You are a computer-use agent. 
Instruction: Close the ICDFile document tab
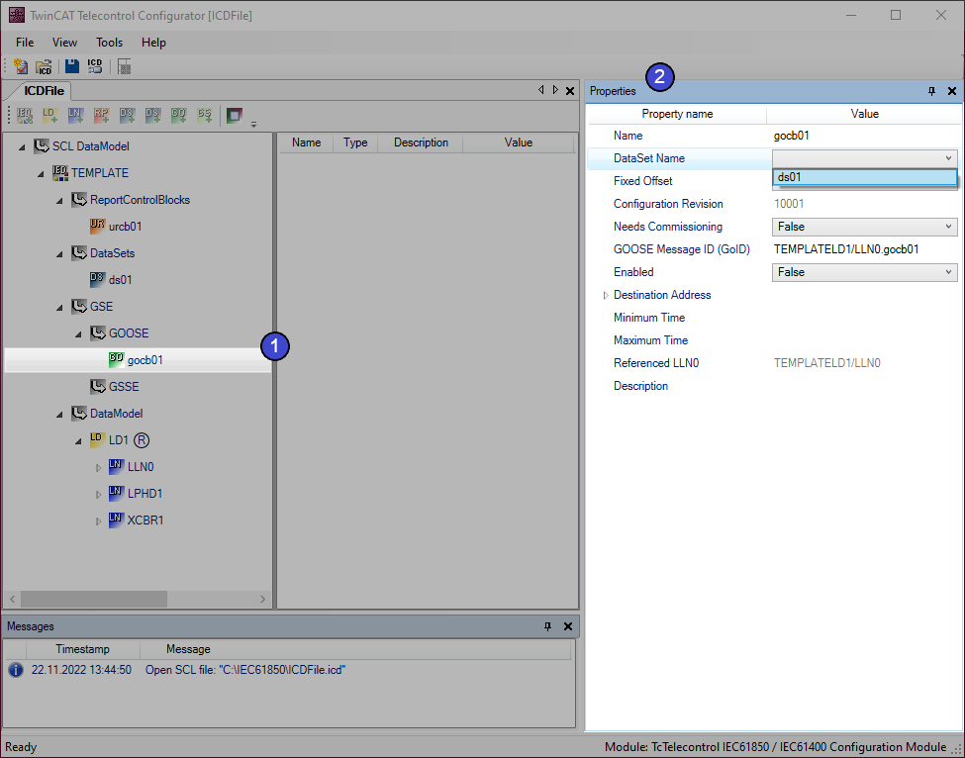pyautogui.click(x=570, y=91)
